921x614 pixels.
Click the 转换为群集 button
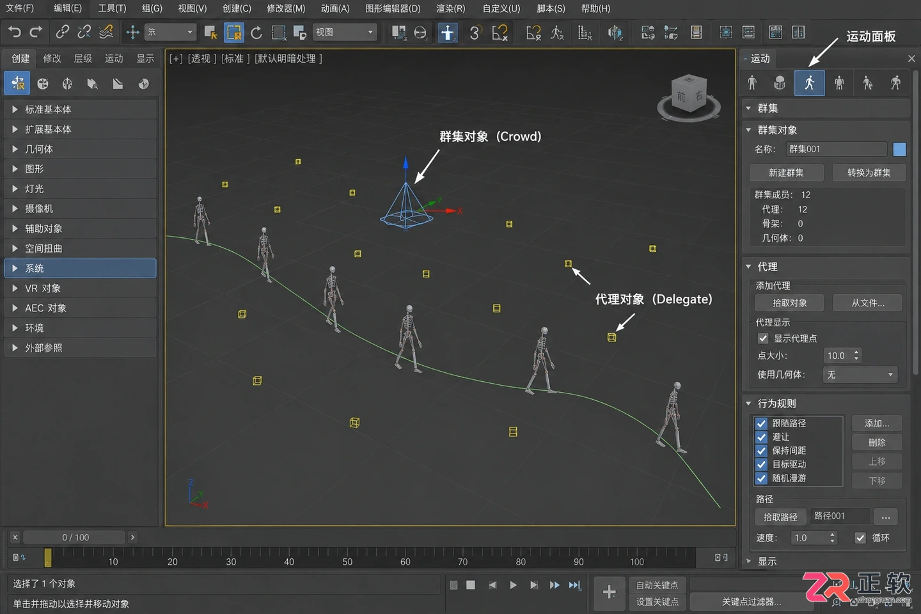click(869, 173)
